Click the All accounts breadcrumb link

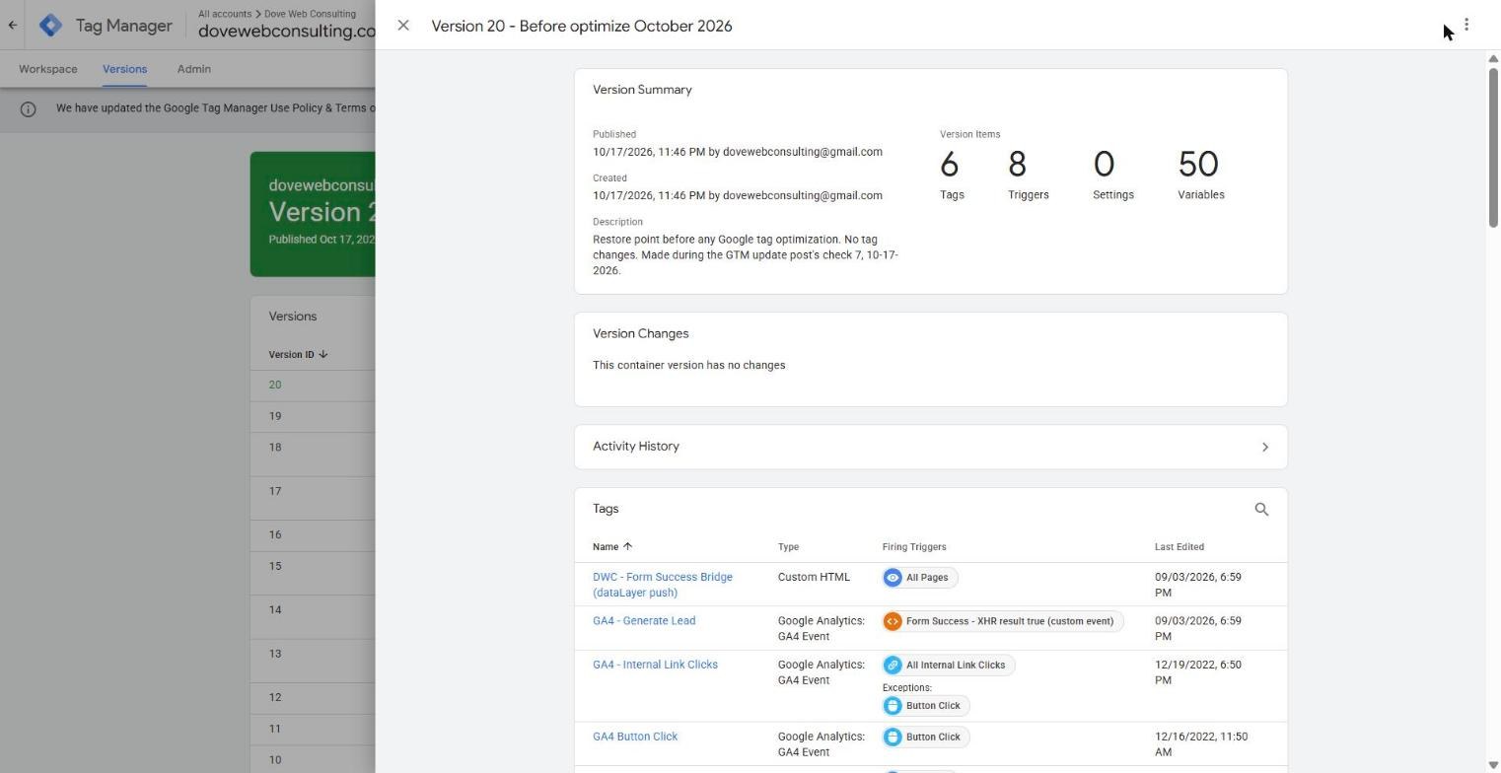point(225,14)
